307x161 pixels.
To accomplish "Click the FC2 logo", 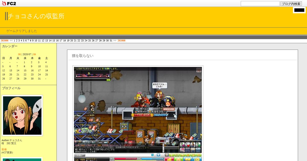I will 9,3.
